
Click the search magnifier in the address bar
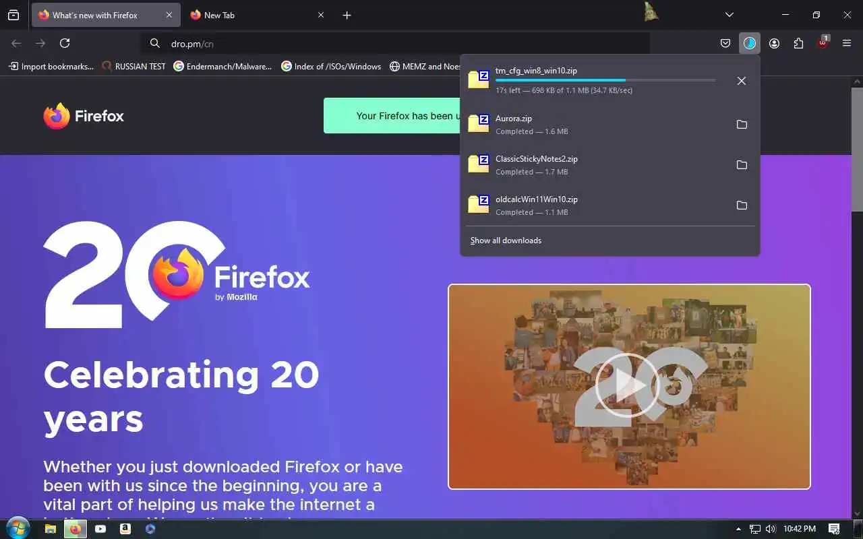[155, 43]
